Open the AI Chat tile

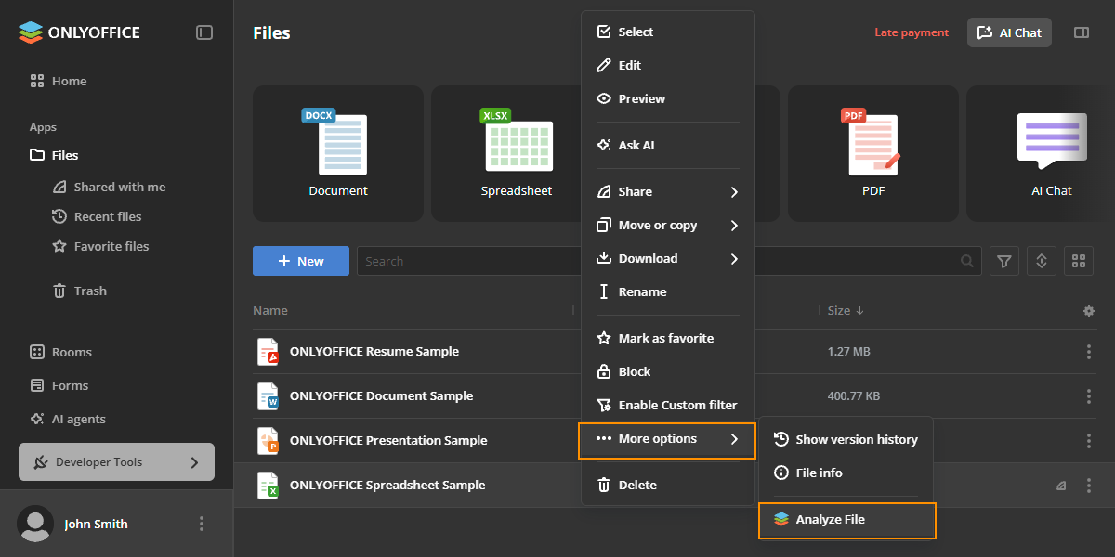click(1041, 154)
